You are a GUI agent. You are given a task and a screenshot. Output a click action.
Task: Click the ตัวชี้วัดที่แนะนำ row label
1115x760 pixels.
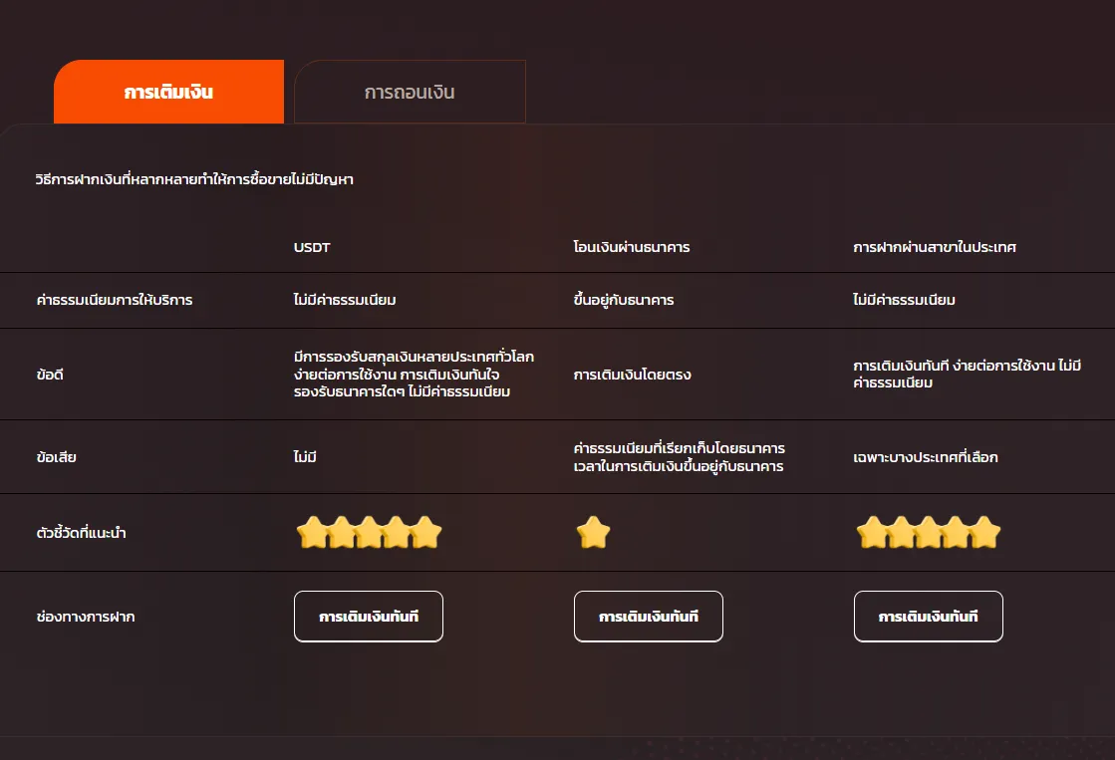[x=81, y=533]
